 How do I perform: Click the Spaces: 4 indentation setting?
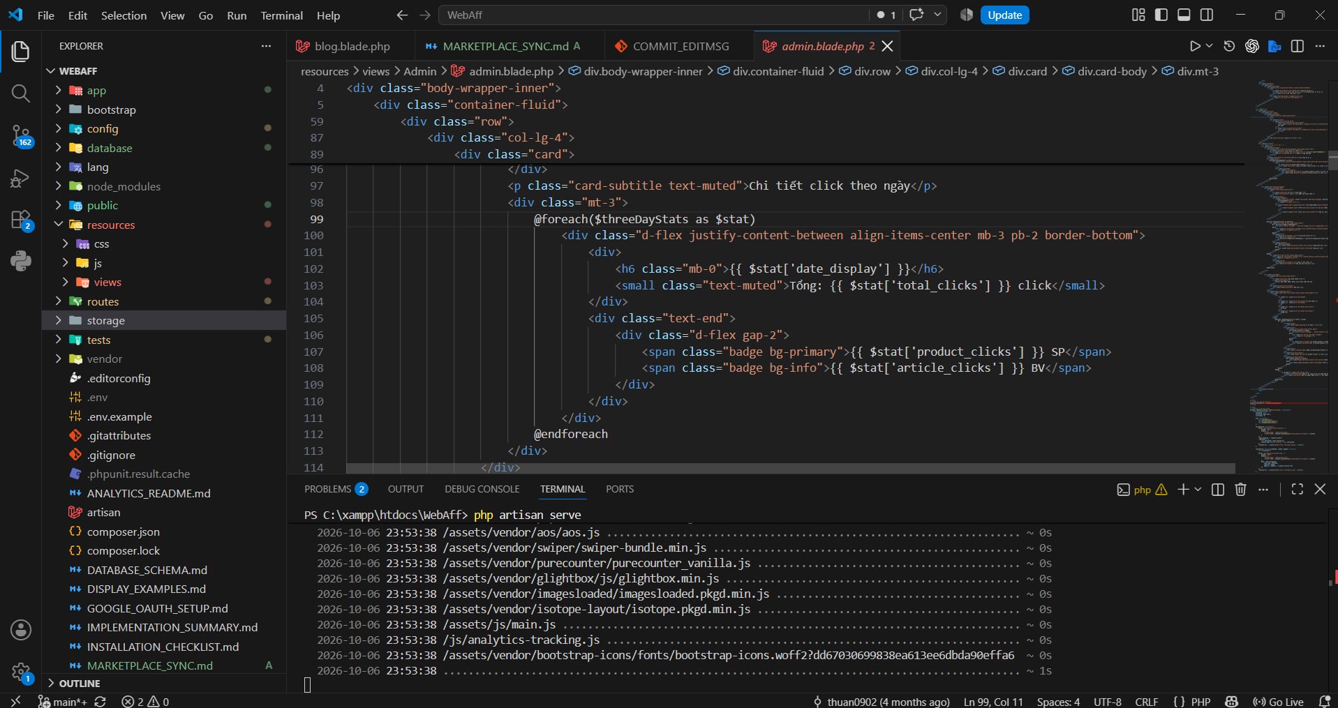(1058, 702)
